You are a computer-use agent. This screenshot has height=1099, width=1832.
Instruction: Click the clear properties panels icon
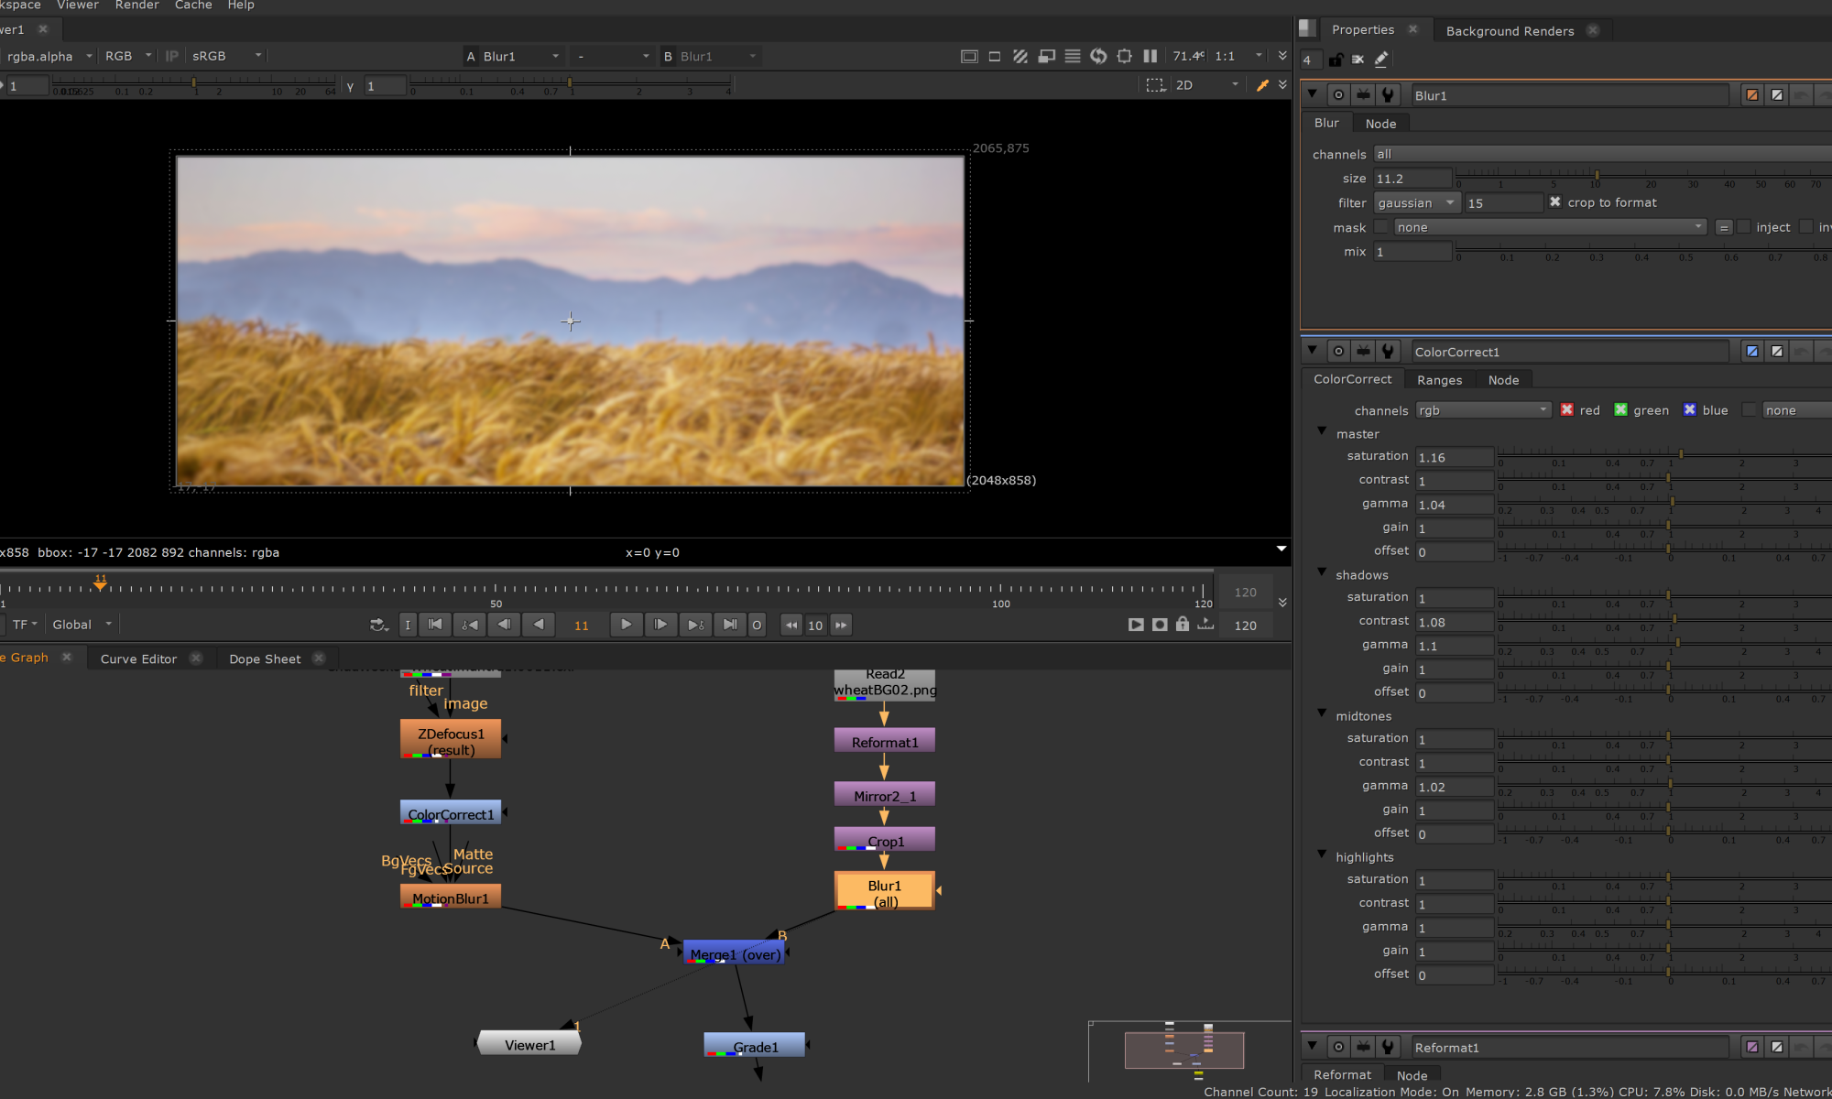coord(1358,60)
